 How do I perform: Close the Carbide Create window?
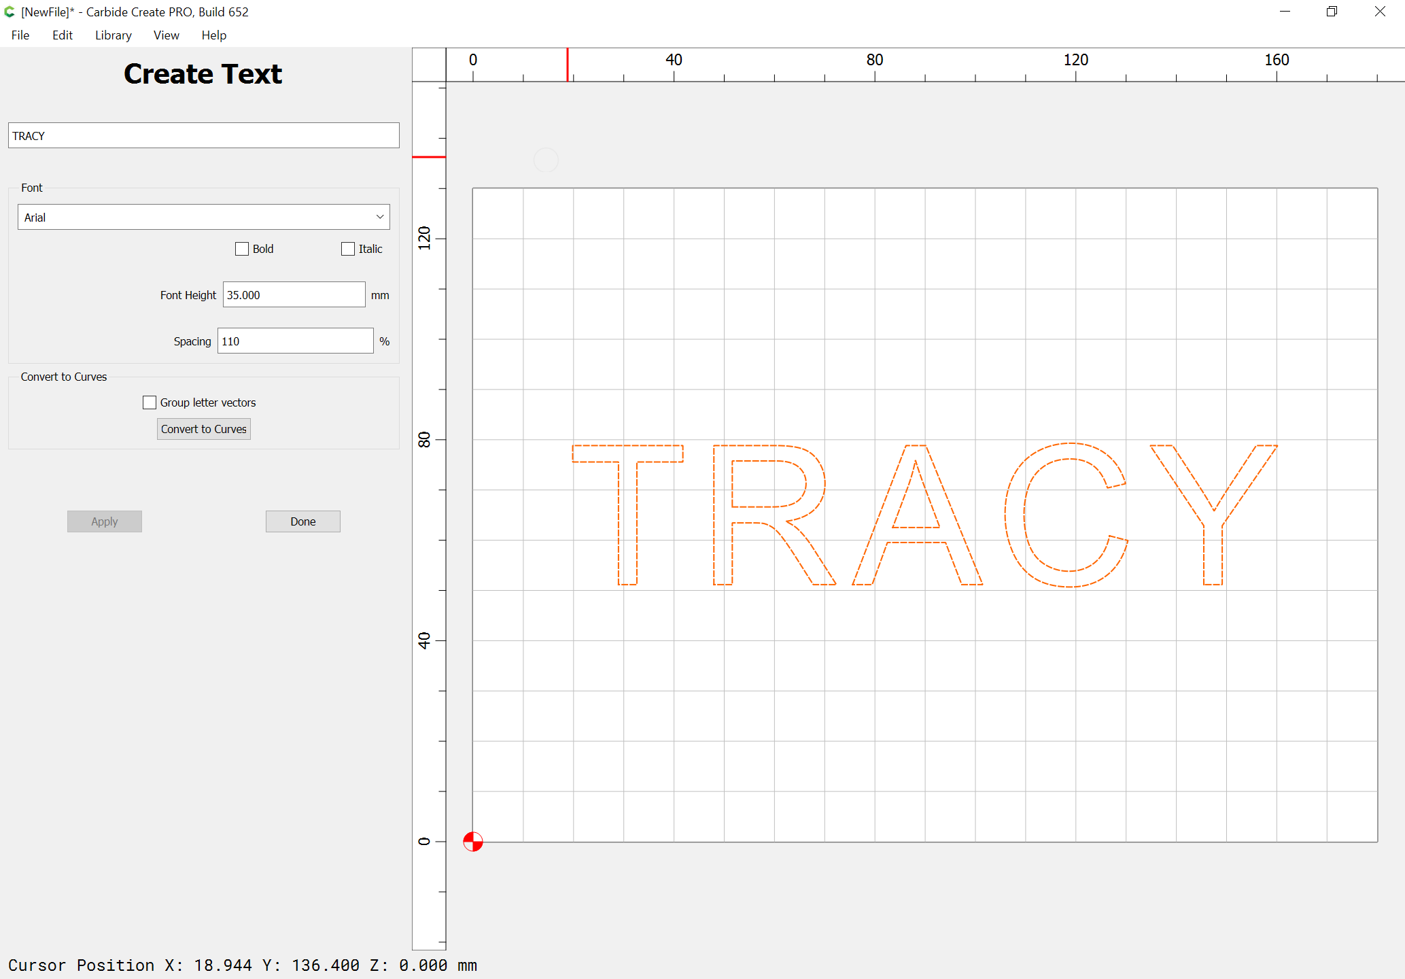(1380, 12)
